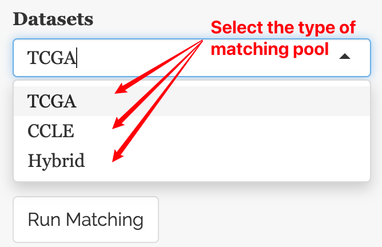Pick the Hybrid matching pool option
This screenshot has height=247, width=382.
click(x=56, y=161)
